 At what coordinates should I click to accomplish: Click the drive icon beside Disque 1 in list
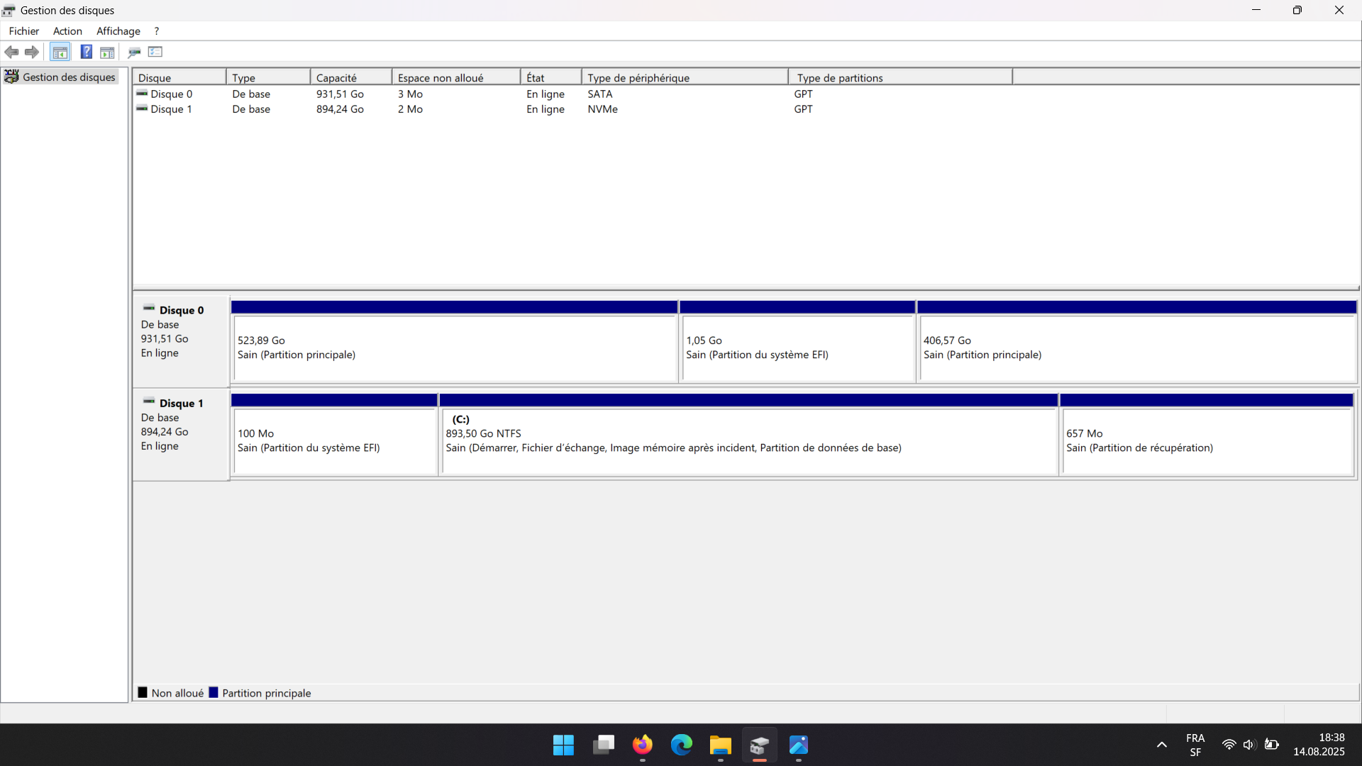[142, 109]
